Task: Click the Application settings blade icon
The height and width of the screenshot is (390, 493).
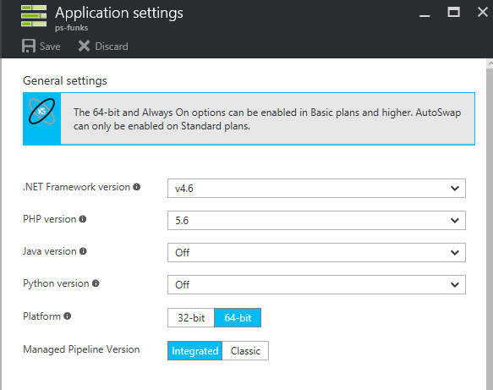Action: [x=34, y=16]
